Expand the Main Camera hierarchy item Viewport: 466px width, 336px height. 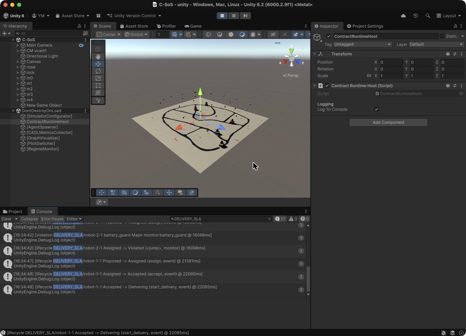coord(18,45)
